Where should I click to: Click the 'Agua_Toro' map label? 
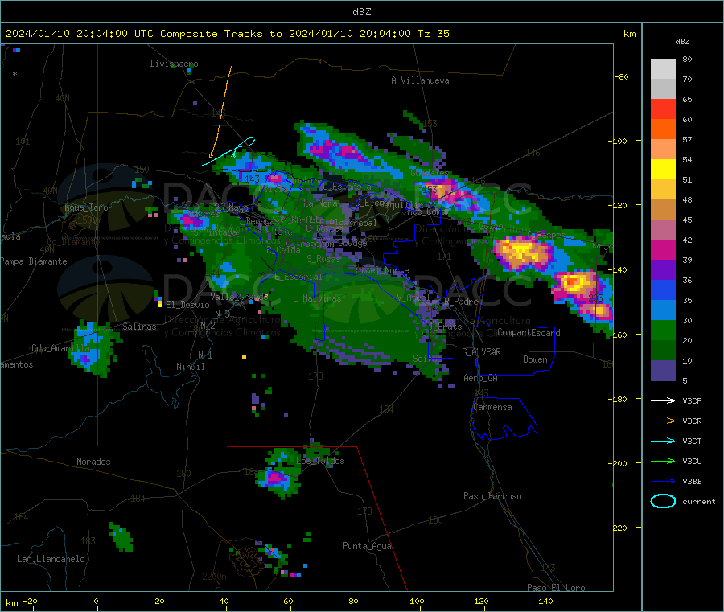tap(86, 207)
